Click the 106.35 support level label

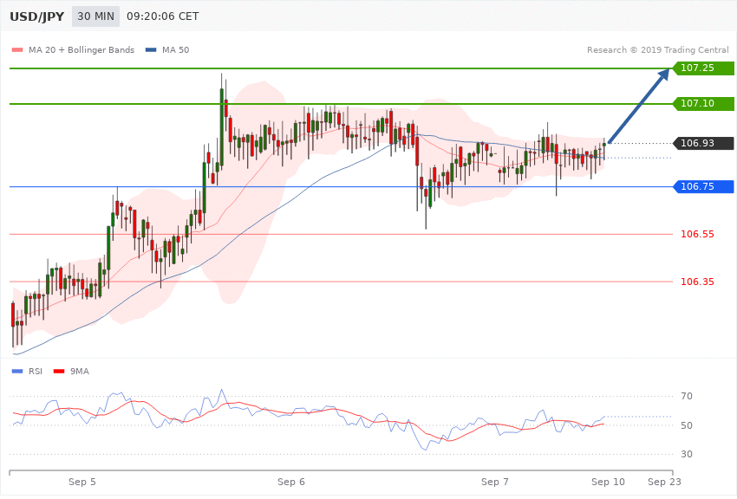(x=697, y=282)
